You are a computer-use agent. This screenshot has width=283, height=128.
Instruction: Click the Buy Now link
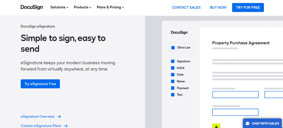pyautogui.click(x=218, y=7)
